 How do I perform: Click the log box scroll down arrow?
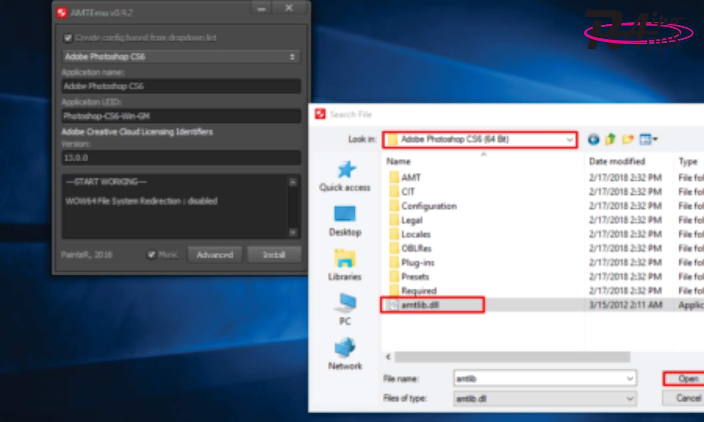[x=293, y=232]
